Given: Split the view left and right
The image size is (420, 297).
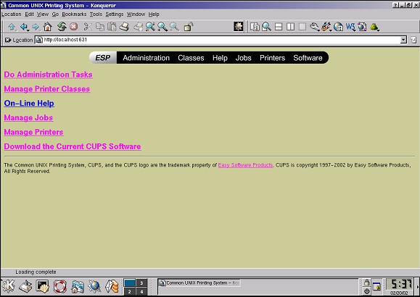Looking at the screenshot, I should click(290, 27).
